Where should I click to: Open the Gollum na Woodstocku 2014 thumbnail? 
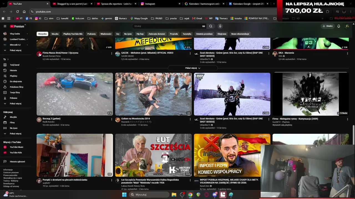[153, 94]
